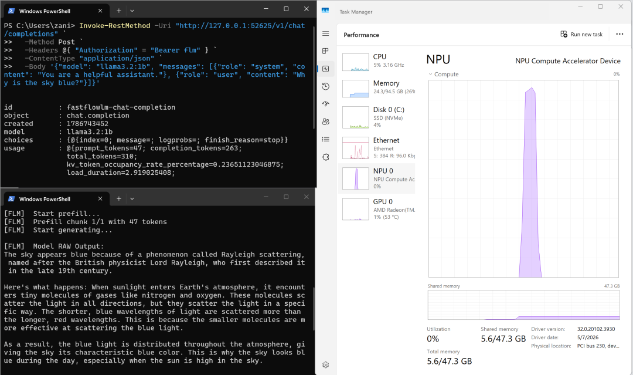This screenshot has width=633, height=375.
Task: Select the Memory performance entry
Action: (x=377, y=89)
